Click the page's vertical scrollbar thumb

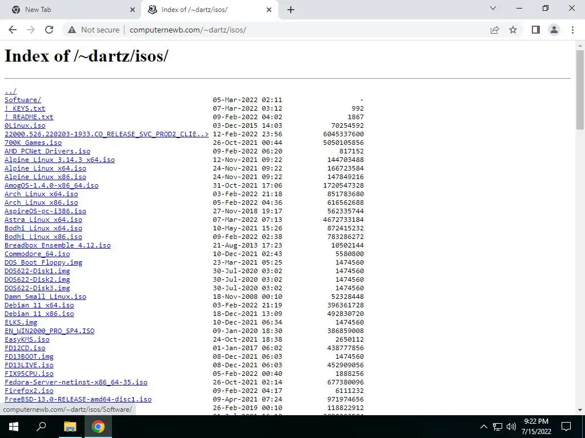coord(580,90)
